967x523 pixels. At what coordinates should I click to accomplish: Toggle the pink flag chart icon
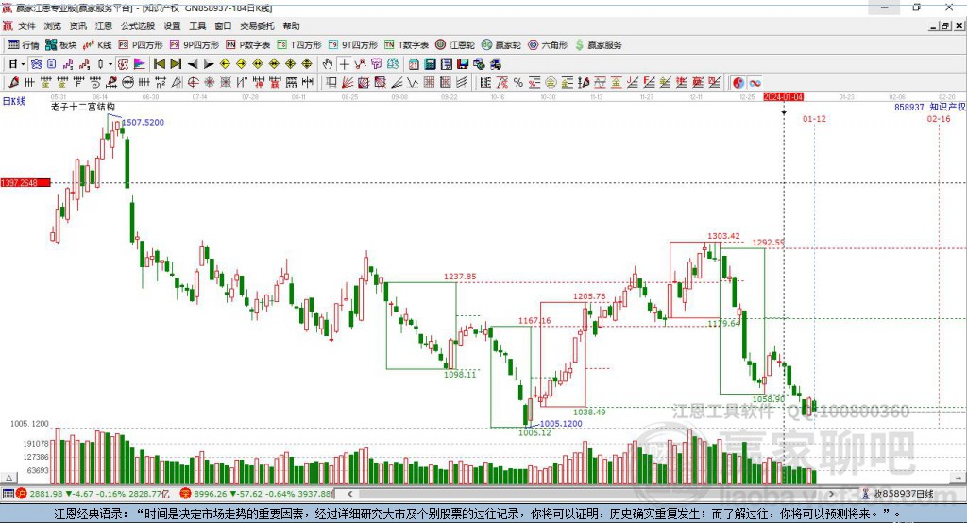(x=140, y=64)
